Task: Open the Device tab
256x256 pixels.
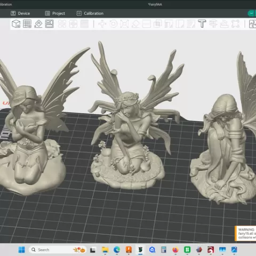Action: pyautogui.click(x=20, y=13)
